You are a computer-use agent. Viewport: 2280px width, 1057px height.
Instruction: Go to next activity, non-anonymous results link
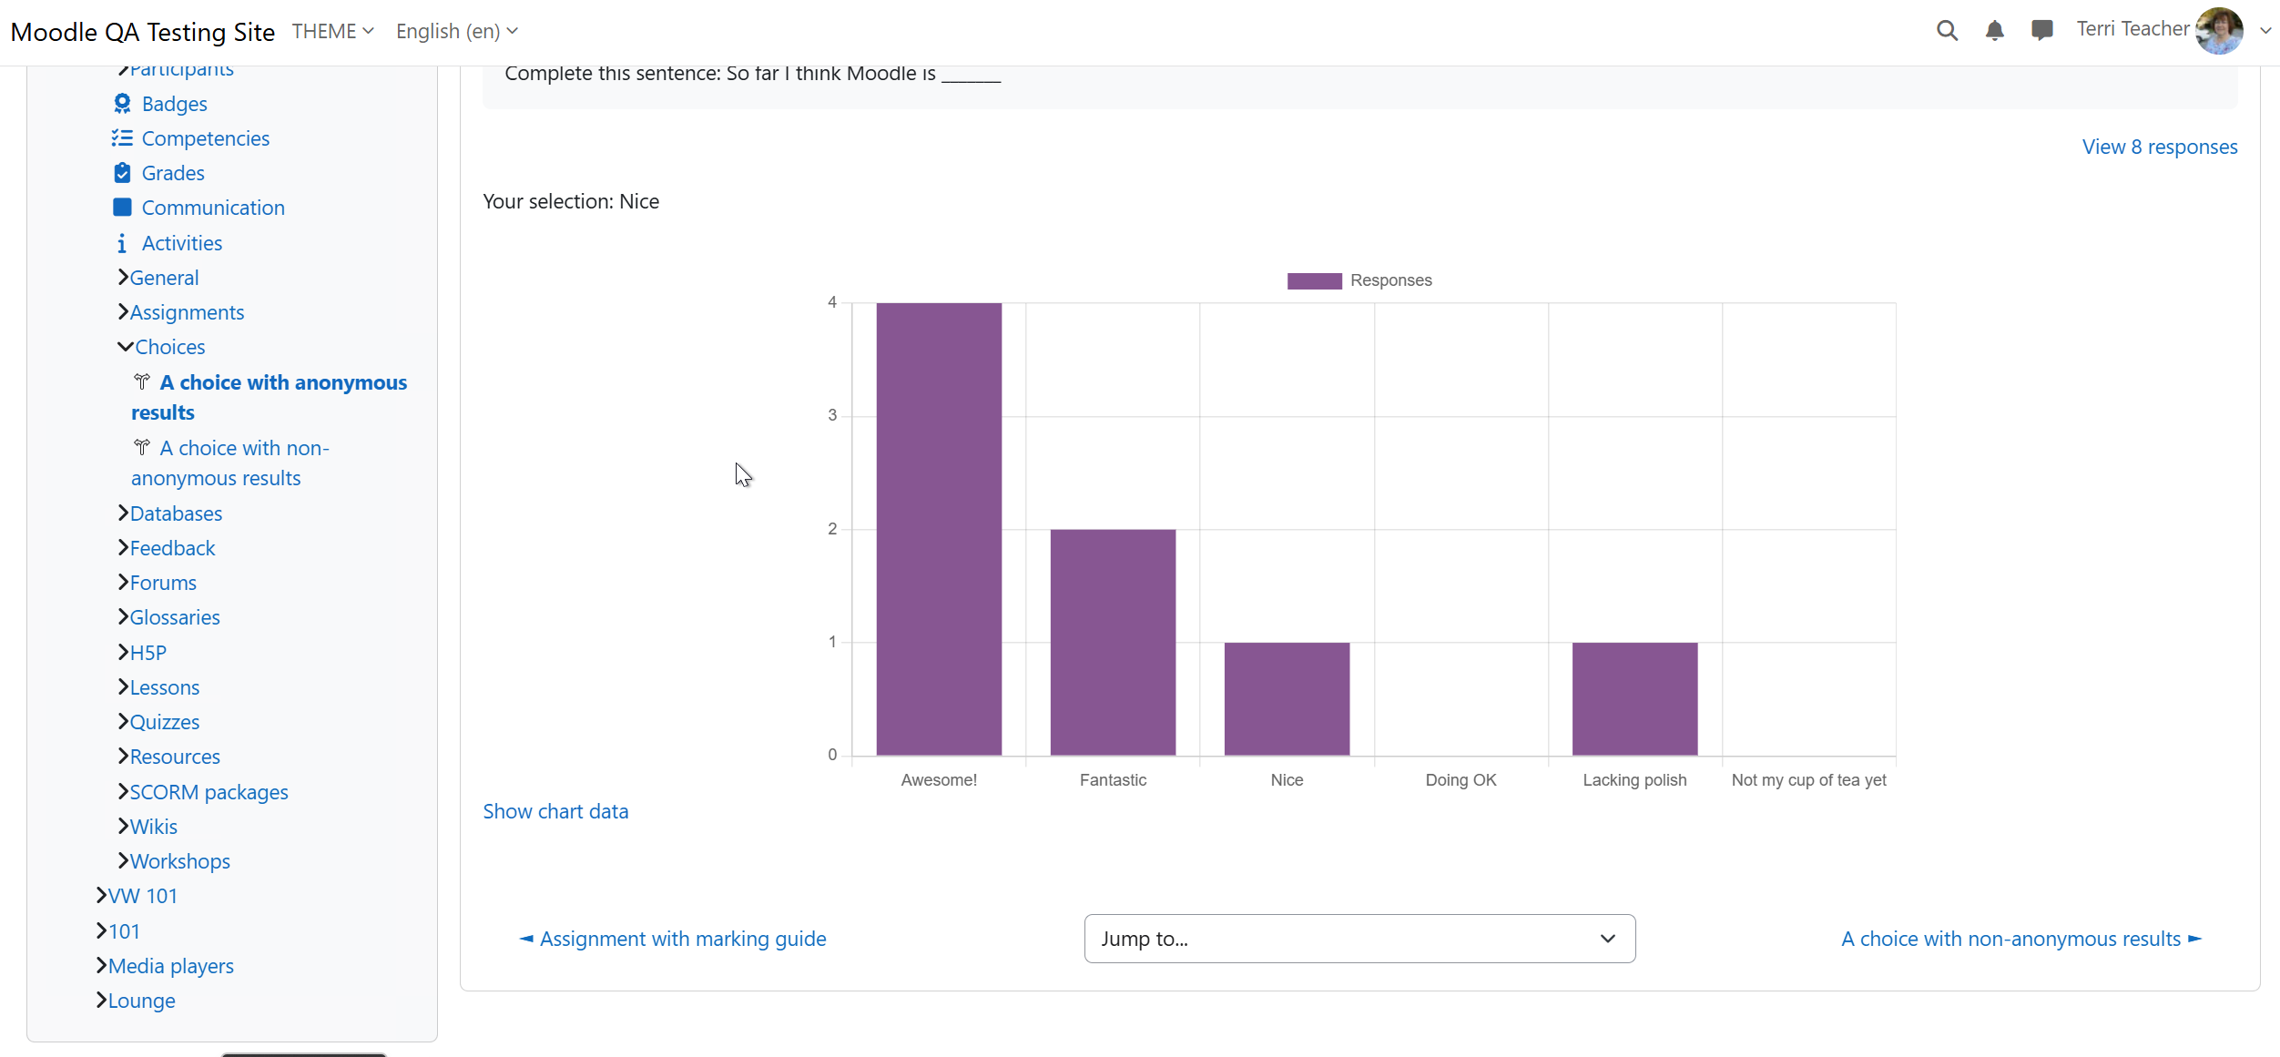pos(2020,939)
